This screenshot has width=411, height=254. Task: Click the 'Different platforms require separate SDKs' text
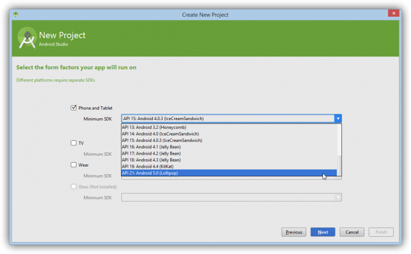[56, 80]
